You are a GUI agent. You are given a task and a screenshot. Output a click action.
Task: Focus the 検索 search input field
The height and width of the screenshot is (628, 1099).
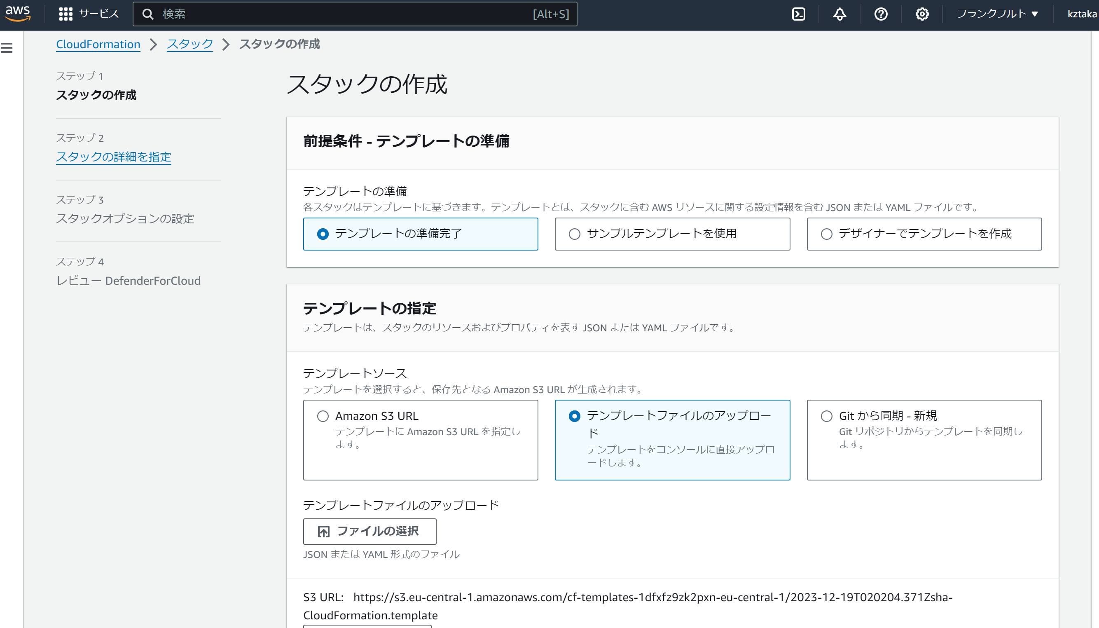345,14
